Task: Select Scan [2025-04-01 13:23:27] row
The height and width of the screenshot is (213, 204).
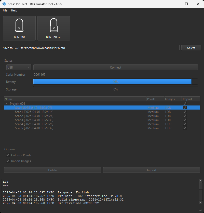Action: 102,108
